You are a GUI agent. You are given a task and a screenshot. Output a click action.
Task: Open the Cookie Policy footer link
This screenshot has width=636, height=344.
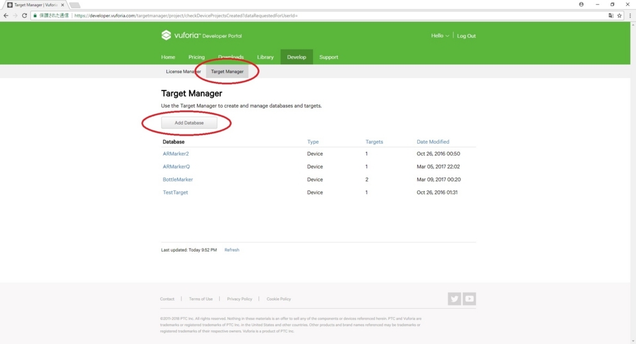click(x=279, y=299)
